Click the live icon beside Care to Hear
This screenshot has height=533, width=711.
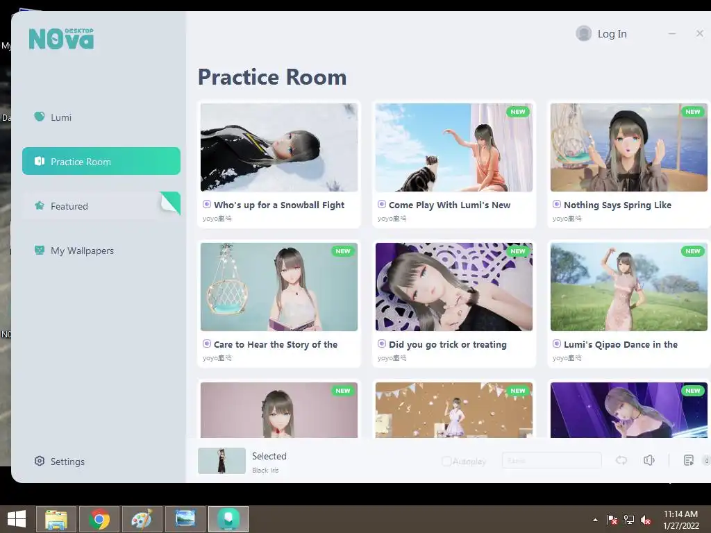point(207,344)
